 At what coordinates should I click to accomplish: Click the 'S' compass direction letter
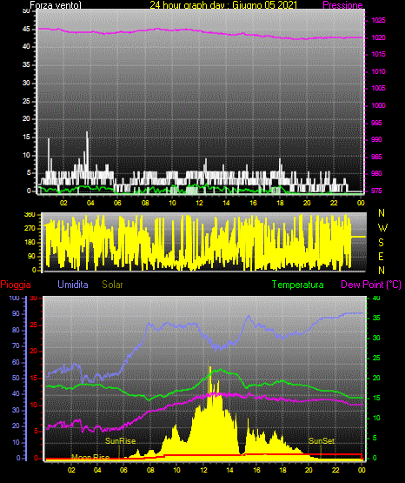[381, 243]
